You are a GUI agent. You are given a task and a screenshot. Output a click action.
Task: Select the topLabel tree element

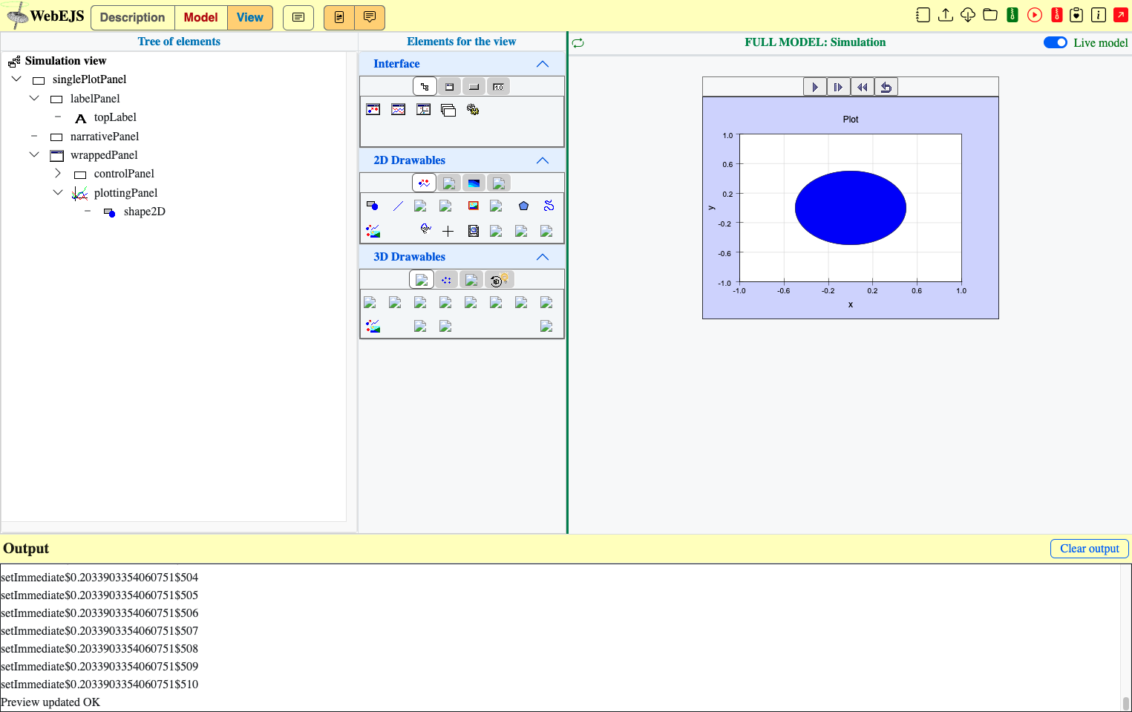[115, 117]
